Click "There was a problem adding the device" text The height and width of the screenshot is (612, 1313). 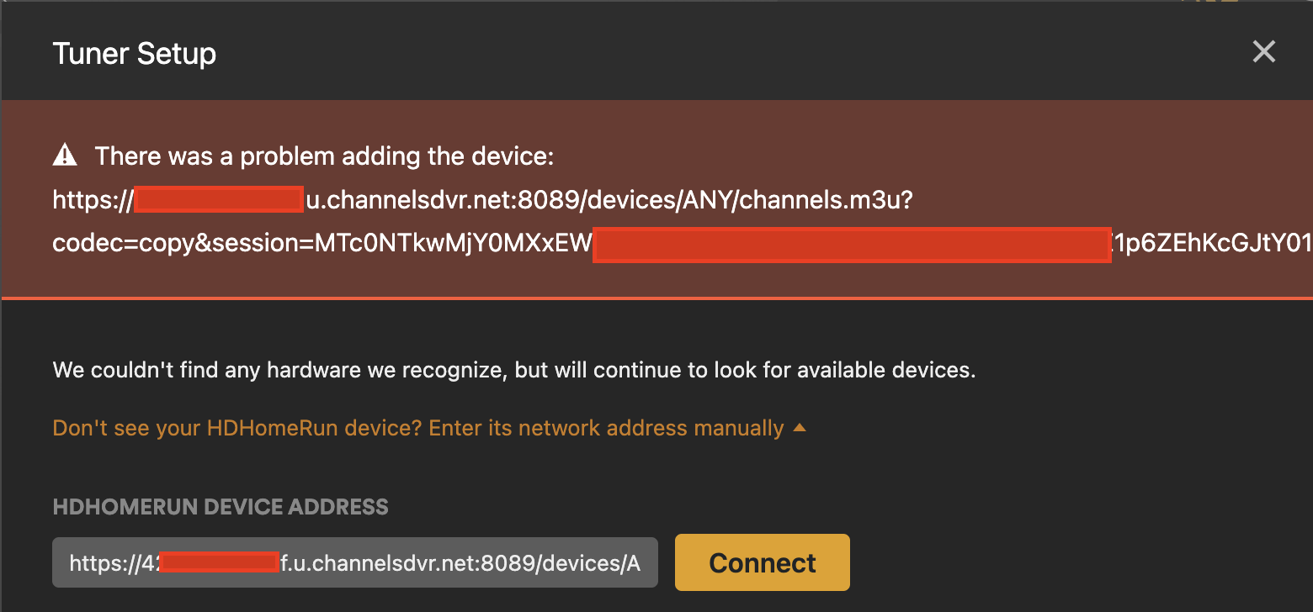pyautogui.click(x=324, y=156)
